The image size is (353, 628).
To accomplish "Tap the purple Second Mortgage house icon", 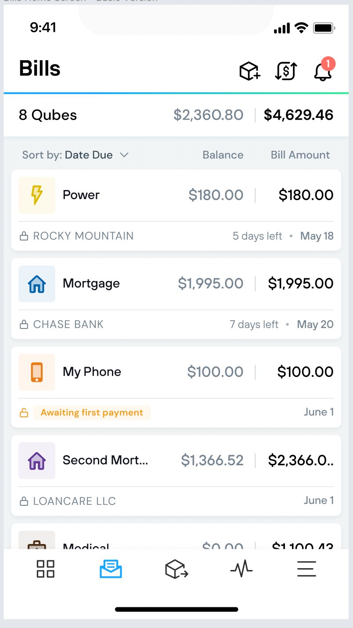I will pos(37,460).
